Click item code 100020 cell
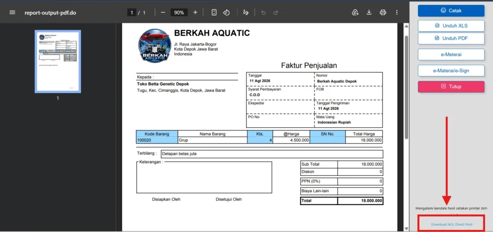493x232 pixels. 157,140
